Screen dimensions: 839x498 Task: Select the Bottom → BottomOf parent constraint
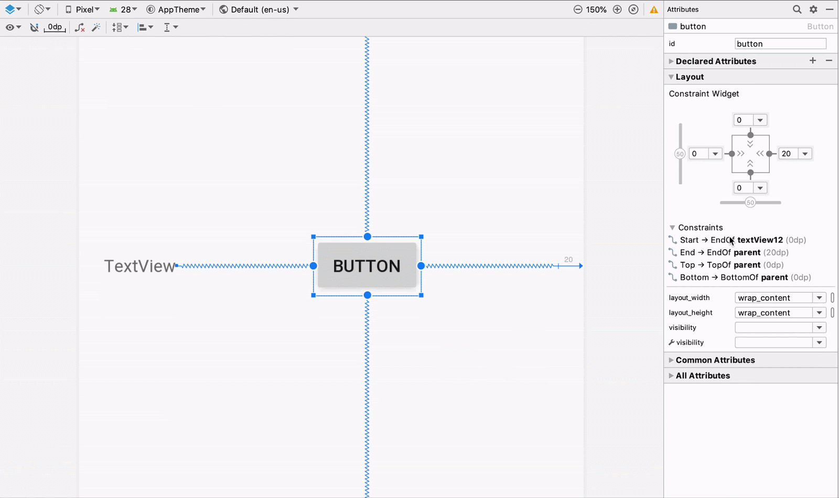pos(745,278)
